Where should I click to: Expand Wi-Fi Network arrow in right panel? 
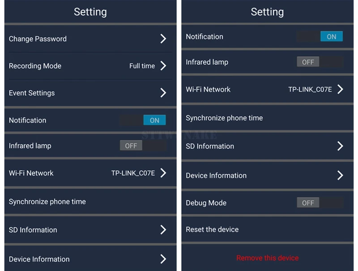tap(340, 89)
